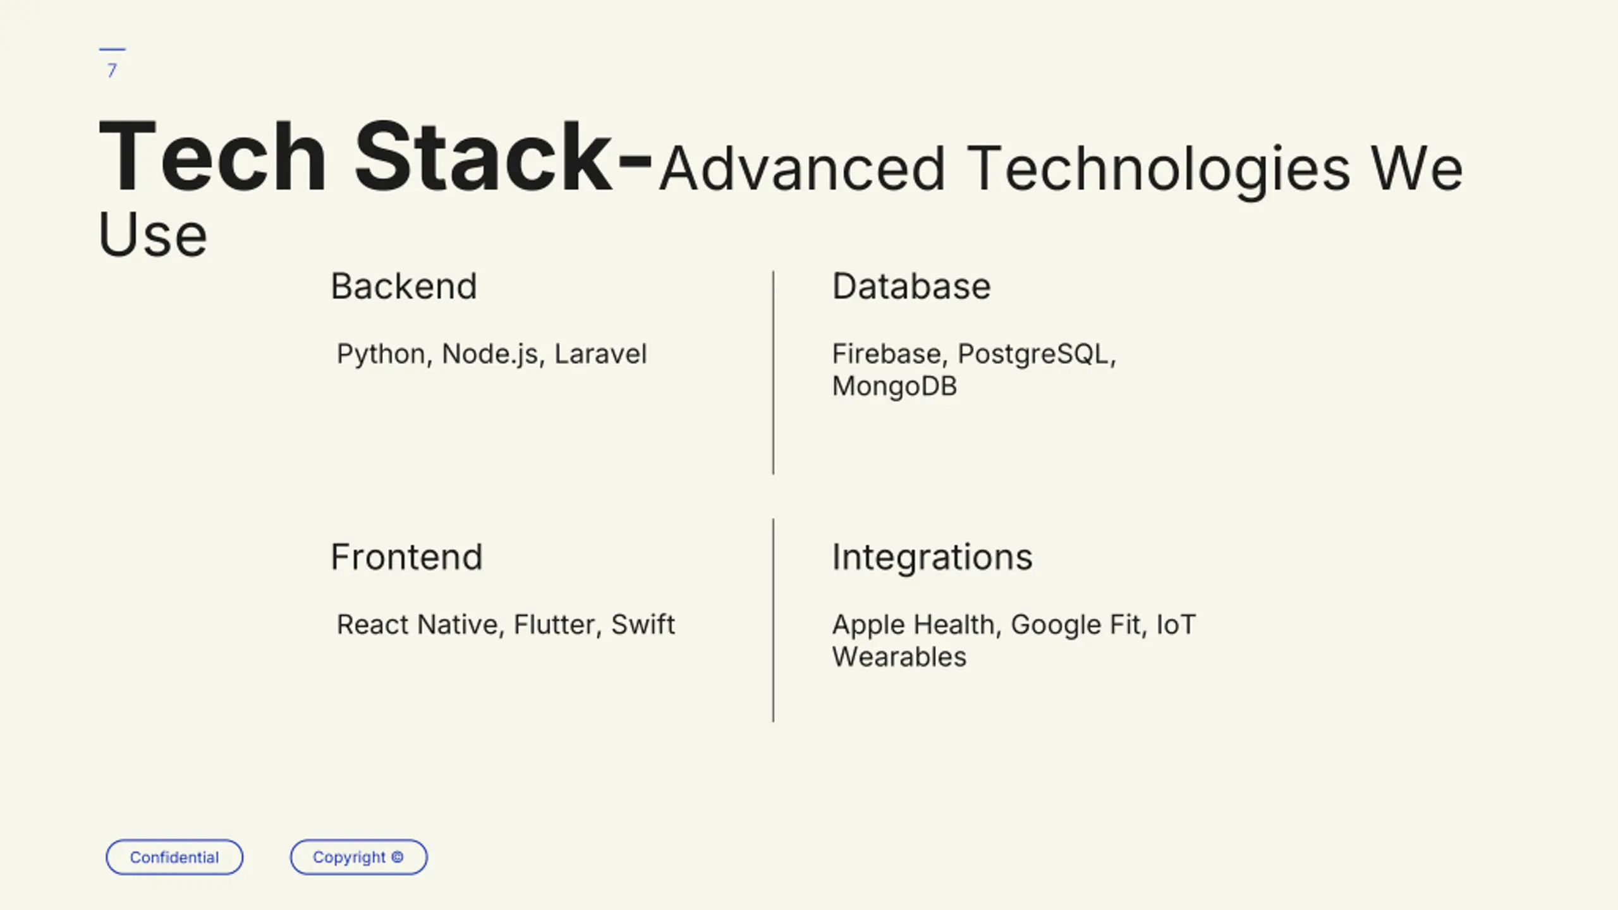Select the Frontend heading

pos(406,557)
